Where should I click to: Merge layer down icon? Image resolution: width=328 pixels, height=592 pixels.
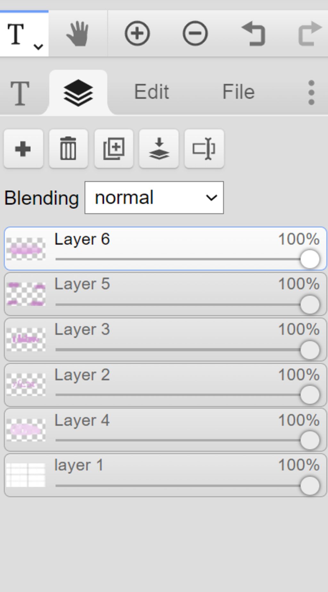point(159,149)
